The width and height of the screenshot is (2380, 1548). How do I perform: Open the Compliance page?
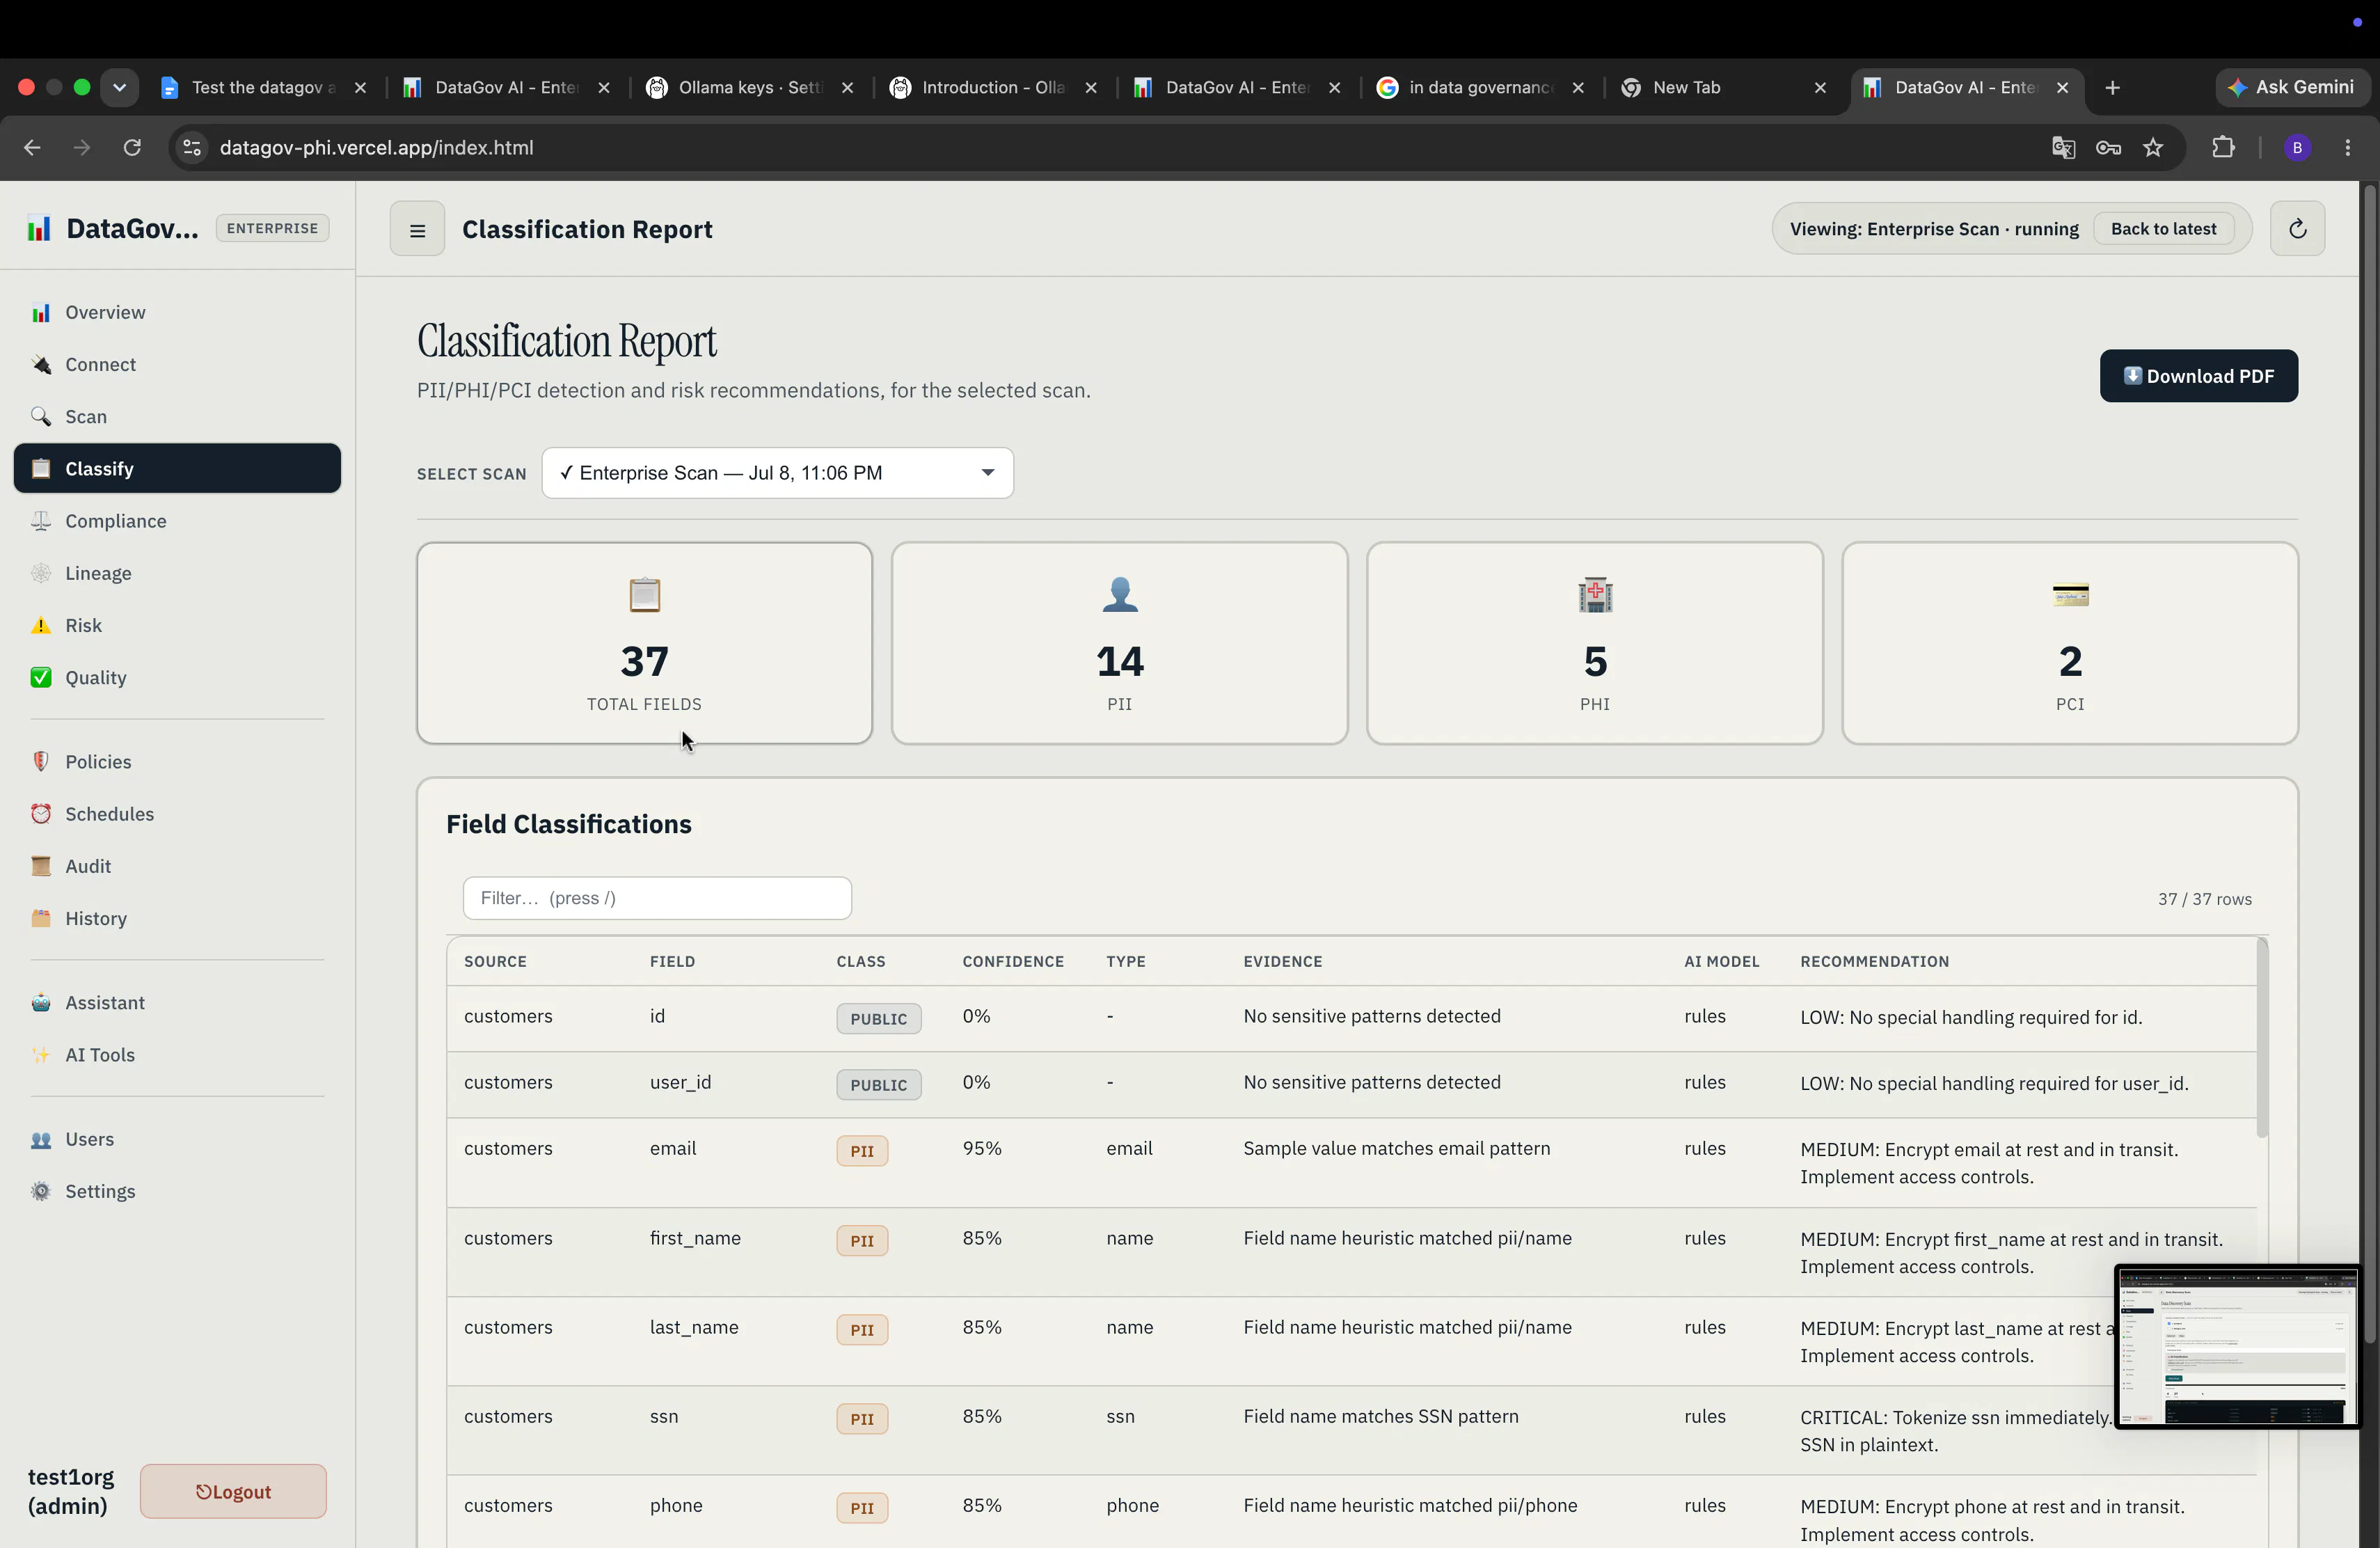point(177,521)
